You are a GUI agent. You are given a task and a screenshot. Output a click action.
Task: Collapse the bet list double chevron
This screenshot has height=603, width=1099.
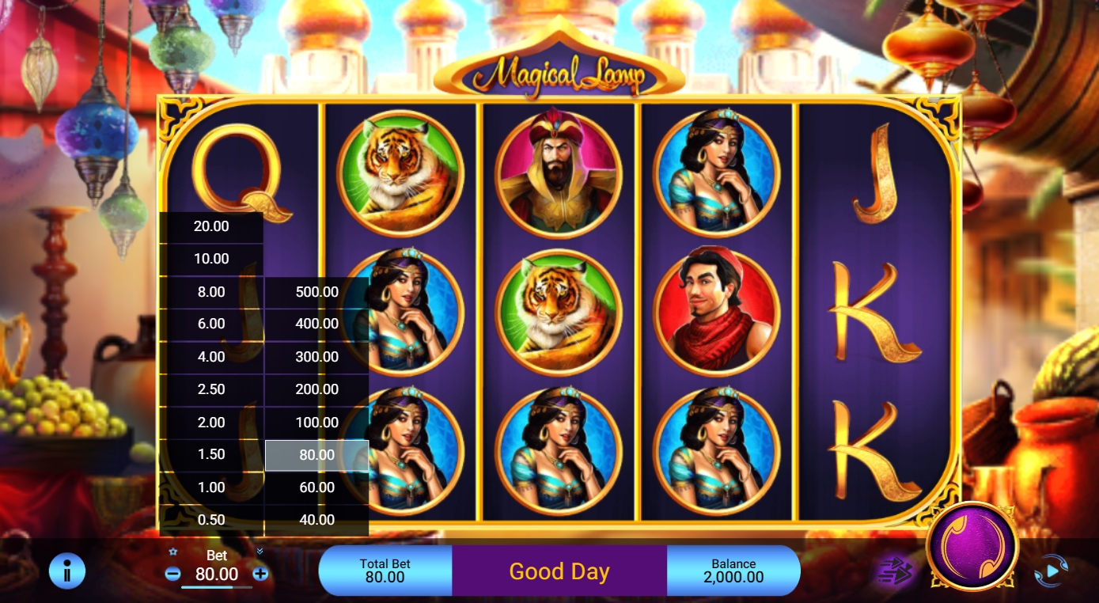260,552
